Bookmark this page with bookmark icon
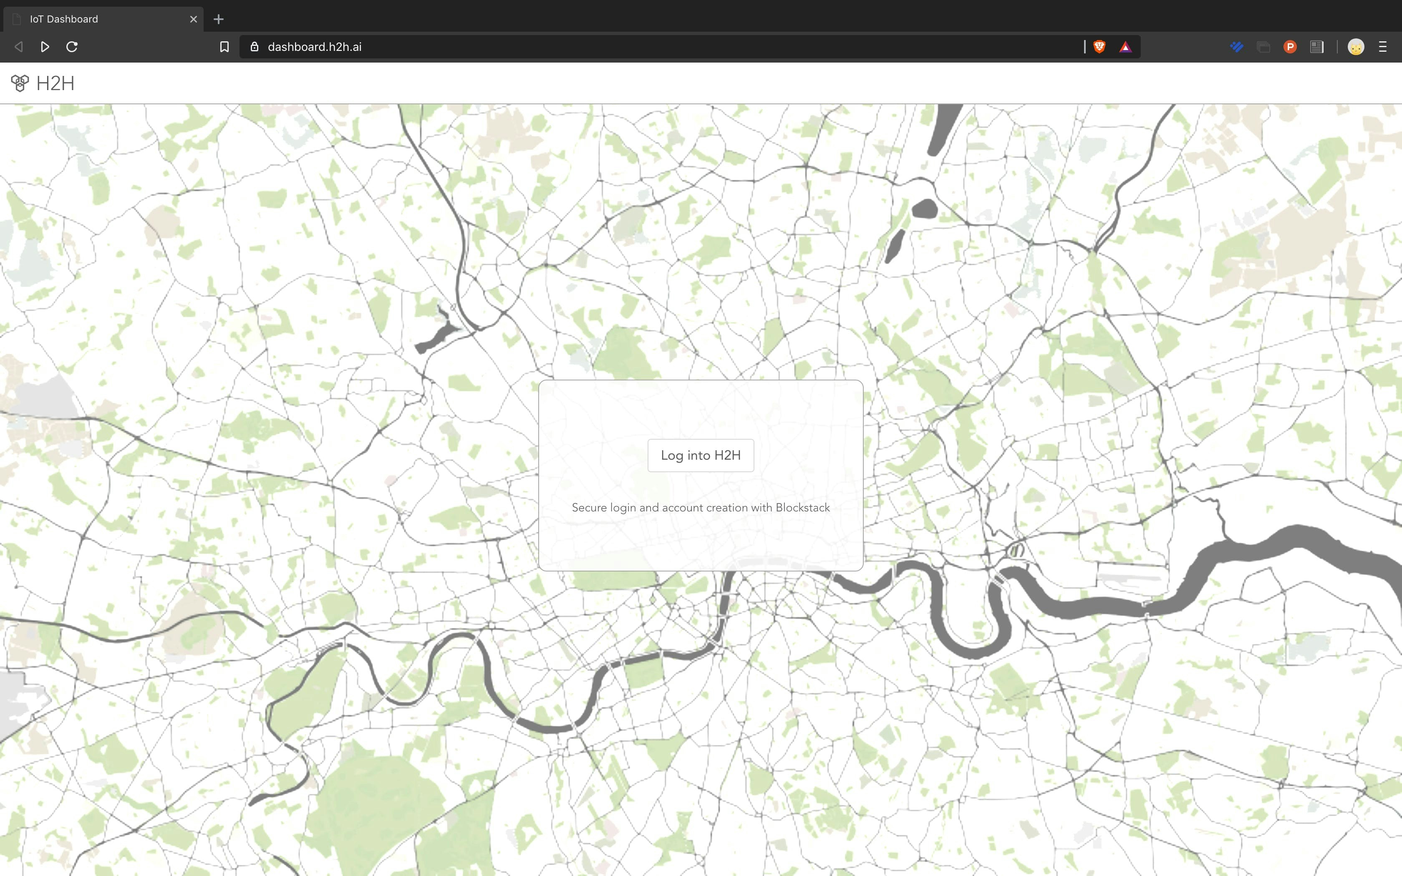 pyautogui.click(x=224, y=47)
